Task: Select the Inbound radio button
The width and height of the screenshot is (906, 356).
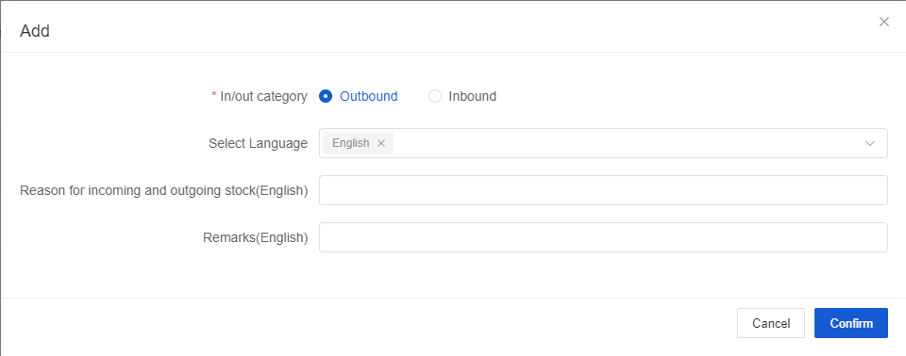Action: (x=434, y=96)
